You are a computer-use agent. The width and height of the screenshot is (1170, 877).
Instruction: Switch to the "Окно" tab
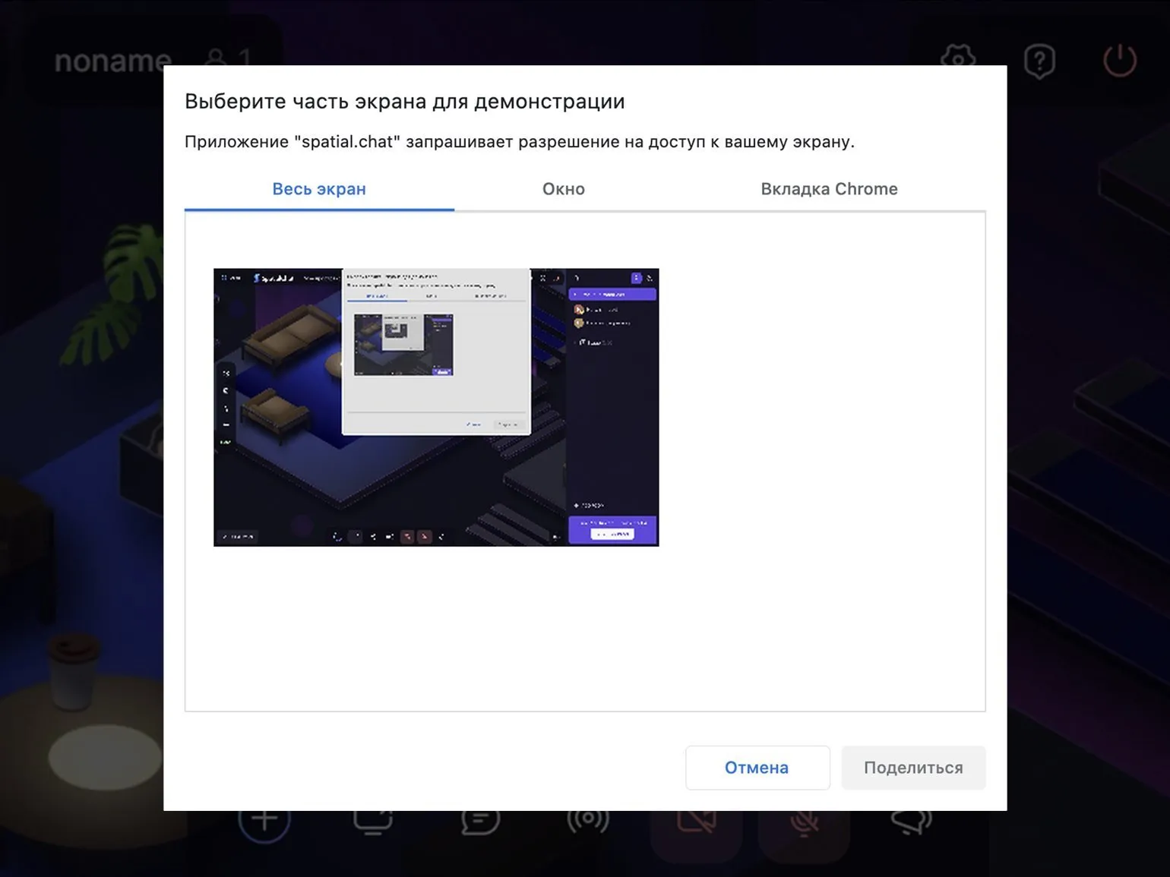(563, 189)
